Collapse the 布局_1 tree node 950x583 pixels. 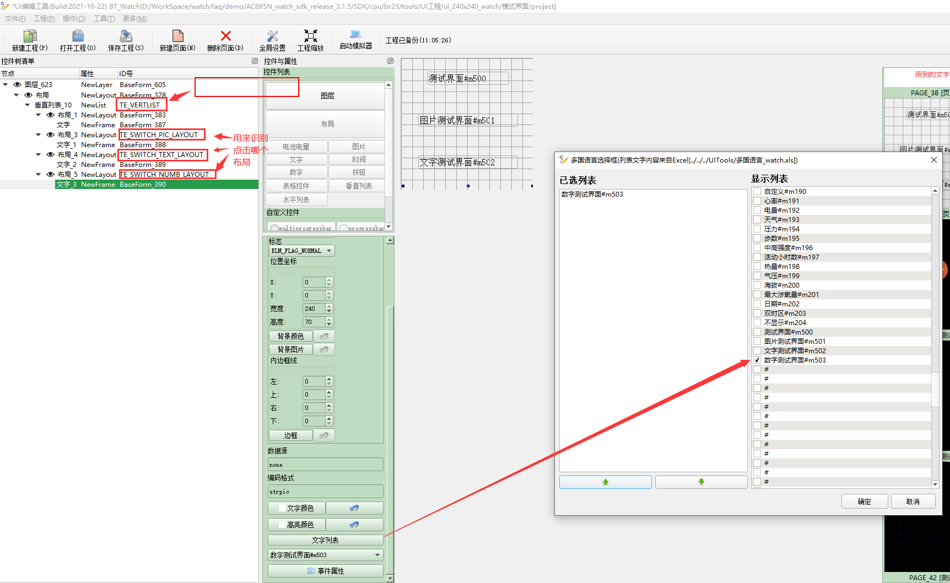[38, 115]
